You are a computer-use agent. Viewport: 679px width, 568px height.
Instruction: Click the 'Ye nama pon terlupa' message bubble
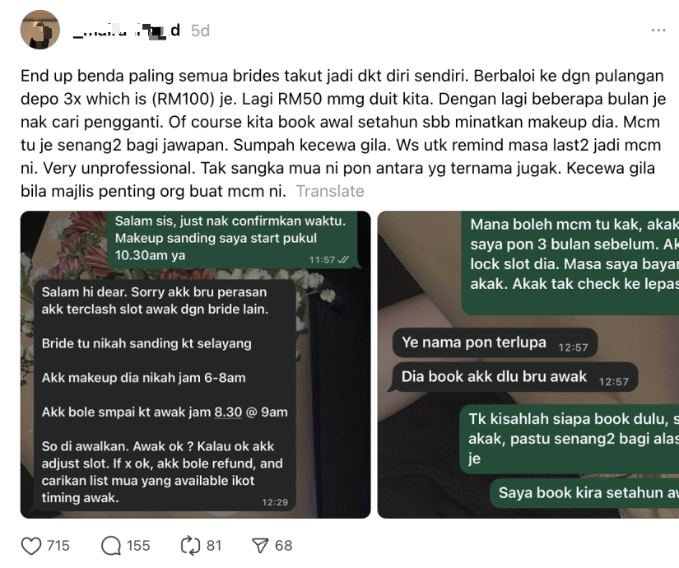point(495,342)
